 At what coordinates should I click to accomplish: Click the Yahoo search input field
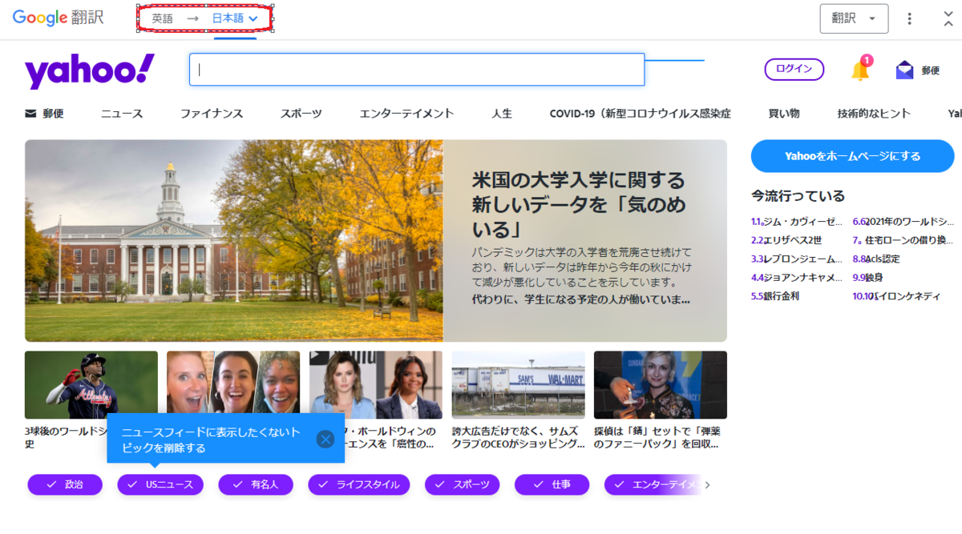417,70
